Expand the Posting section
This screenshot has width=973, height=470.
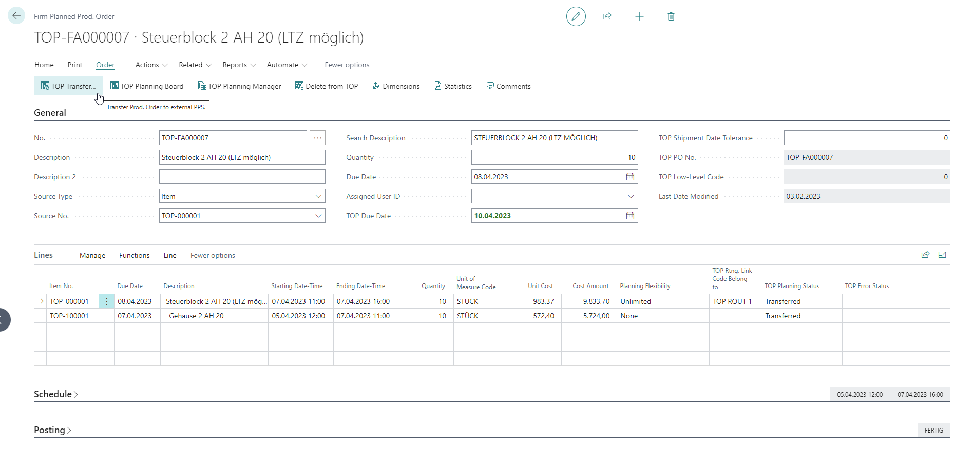tap(52, 430)
